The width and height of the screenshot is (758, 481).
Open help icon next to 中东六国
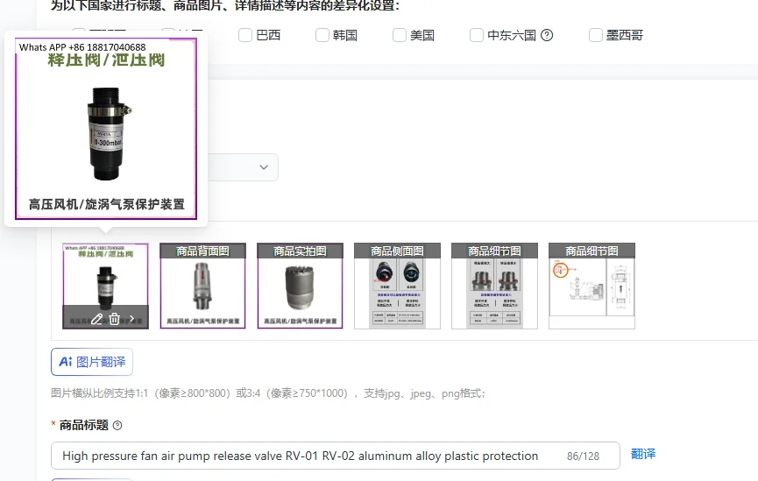click(547, 35)
